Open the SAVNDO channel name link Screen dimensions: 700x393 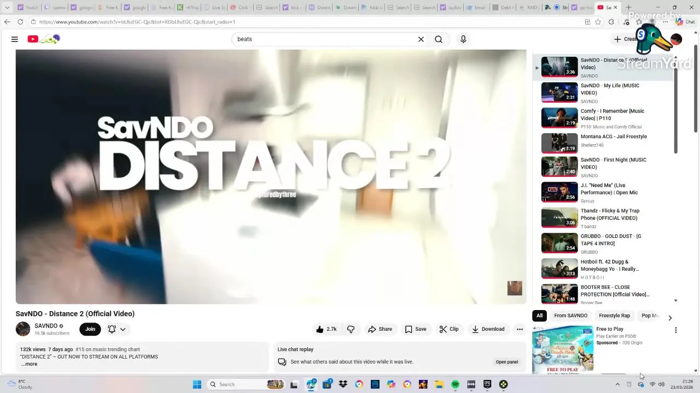click(x=46, y=326)
